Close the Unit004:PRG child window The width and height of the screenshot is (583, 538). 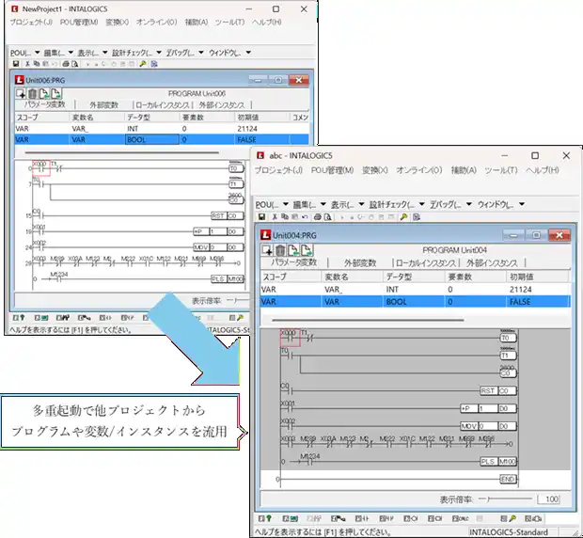[559, 235]
